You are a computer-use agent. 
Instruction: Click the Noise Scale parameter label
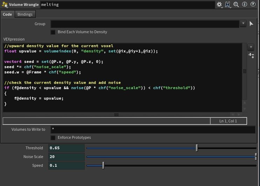tap(33, 157)
